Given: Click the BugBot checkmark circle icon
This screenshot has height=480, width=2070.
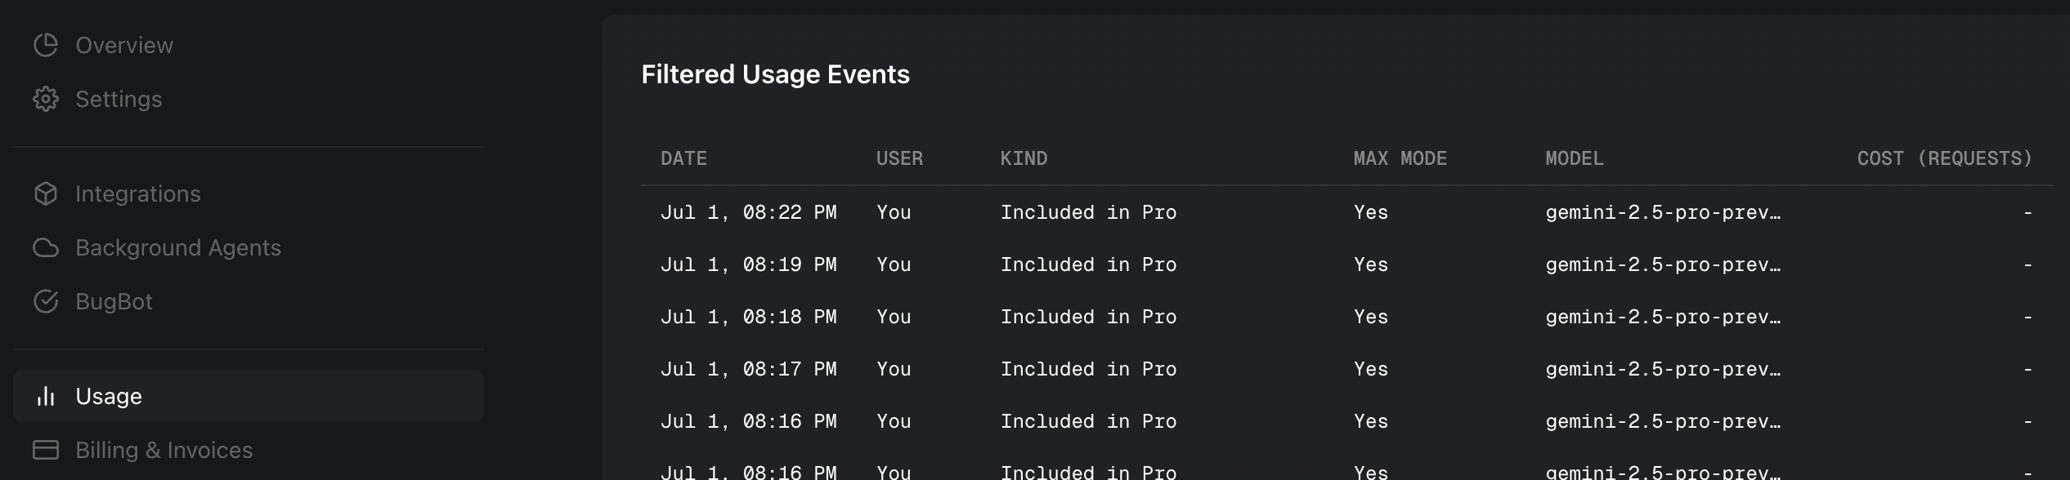Looking at the screenshot, I should (x=46, y=301).
